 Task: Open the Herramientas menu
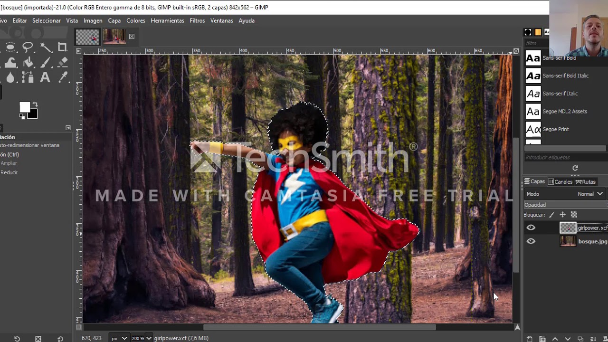[x=167, y=20]
